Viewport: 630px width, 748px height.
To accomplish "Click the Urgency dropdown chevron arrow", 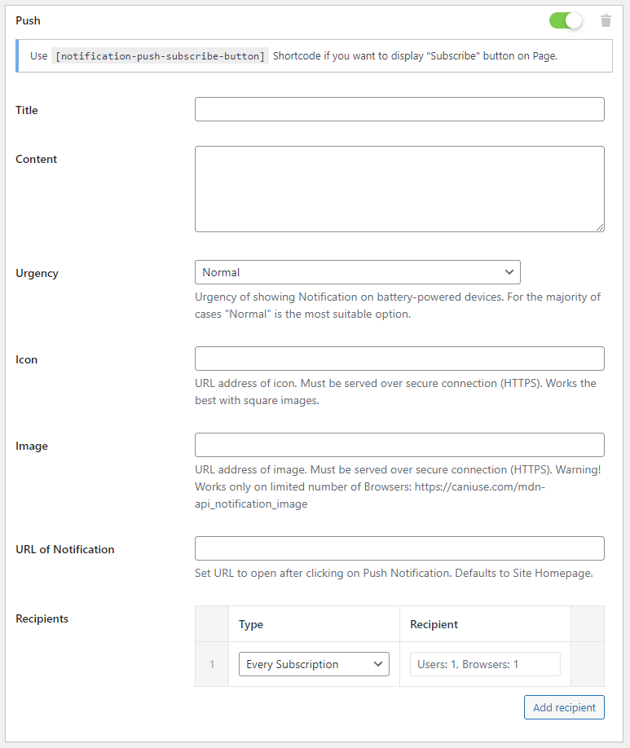I will pos(509,272).
